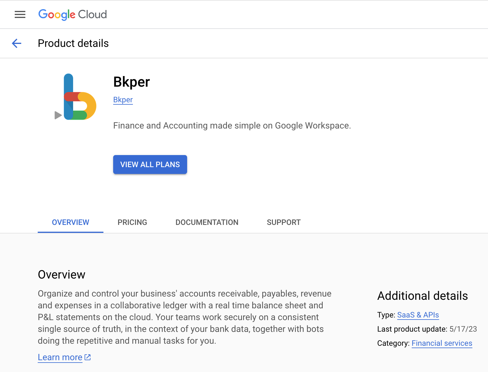The width and height of the screenshot is (488, 372).
Task: Click the Product details header label
Action: pos(73,43)
